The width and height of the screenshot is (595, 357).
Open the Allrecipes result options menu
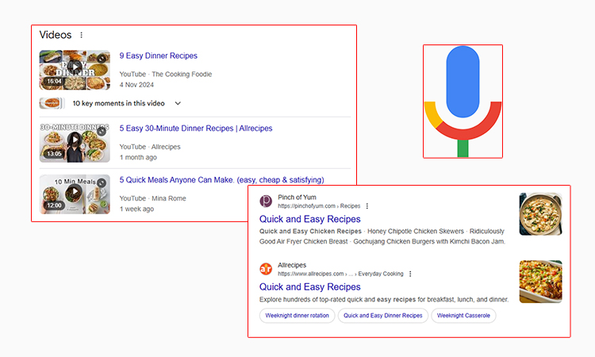[x=410, y=274]
